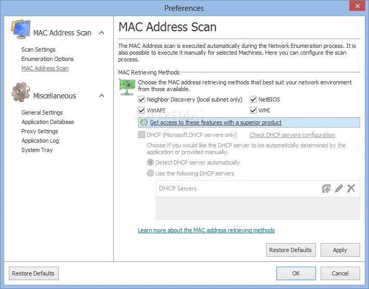Collapse the Miscellaneous section
The width and height of the screenshot is (369, 289).
101,96
